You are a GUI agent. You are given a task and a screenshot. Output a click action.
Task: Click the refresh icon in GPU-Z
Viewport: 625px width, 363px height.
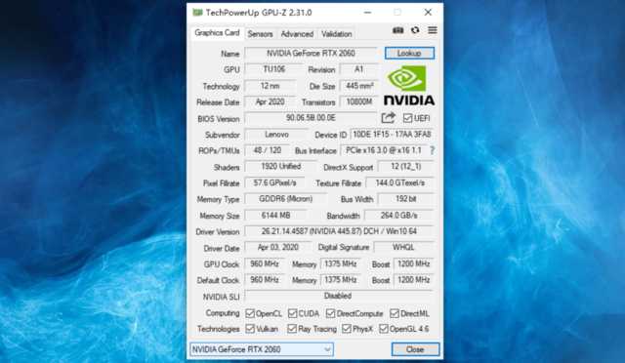(415, 30)
